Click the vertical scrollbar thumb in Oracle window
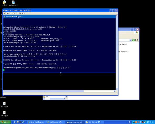This screenshot has width=155, height=124. [117, 38]
